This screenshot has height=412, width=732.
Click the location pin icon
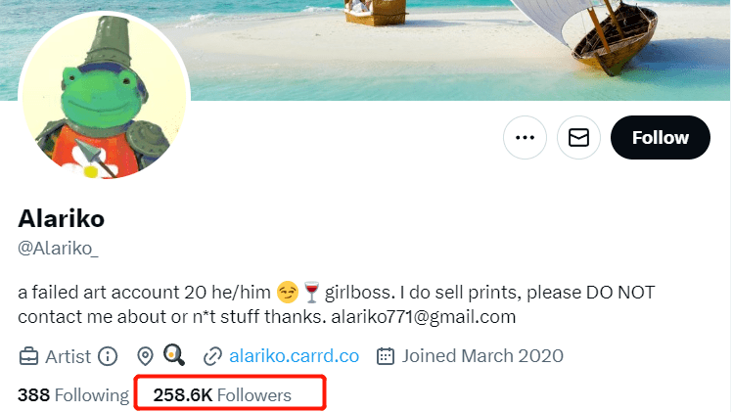[146, 355]
